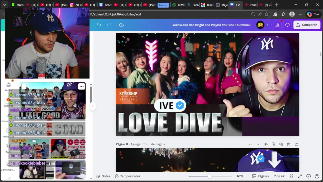Viewport: 323px width, 182px height.
Task: Open the design analytics chart icon
Action: click(x=277, y=25)
